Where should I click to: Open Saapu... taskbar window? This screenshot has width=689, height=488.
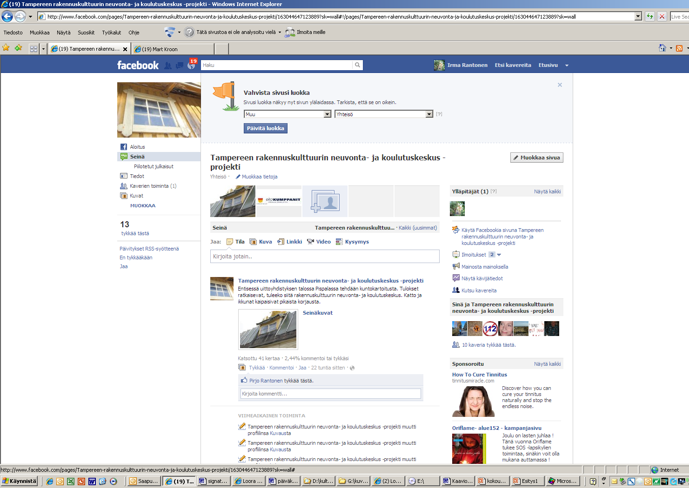pos(144,481)
